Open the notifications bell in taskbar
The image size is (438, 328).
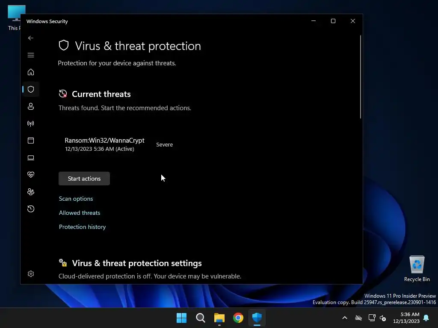pos(426,318)
